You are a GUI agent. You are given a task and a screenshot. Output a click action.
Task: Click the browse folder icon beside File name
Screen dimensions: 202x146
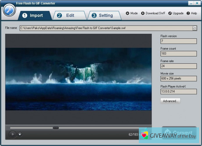(x=194, y=28)
